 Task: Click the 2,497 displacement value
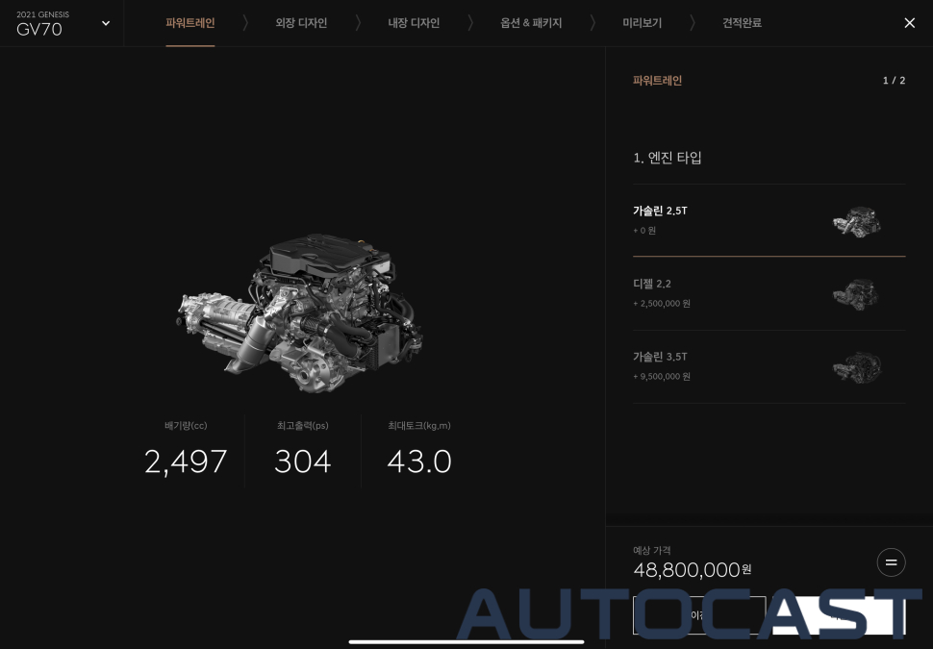point(186,462)
